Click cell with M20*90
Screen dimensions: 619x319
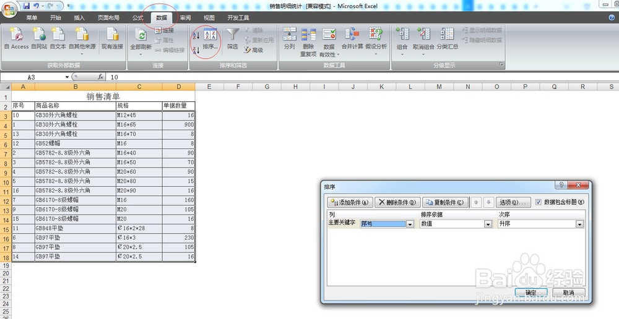(139, 190)
